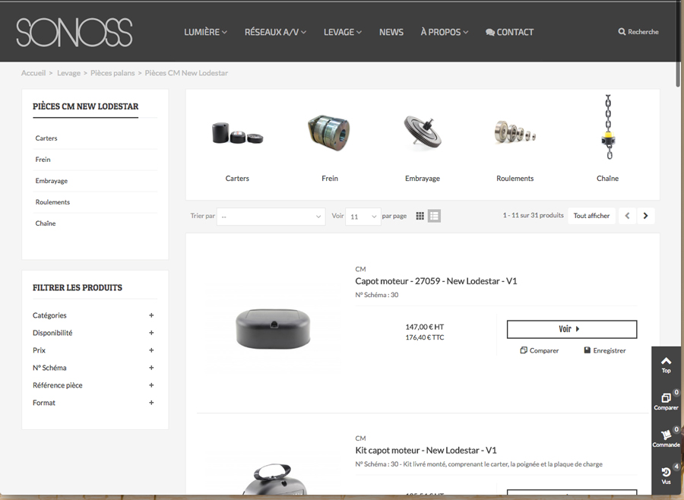
Task: Switch to list view layout
Action: tap(434, 216)
